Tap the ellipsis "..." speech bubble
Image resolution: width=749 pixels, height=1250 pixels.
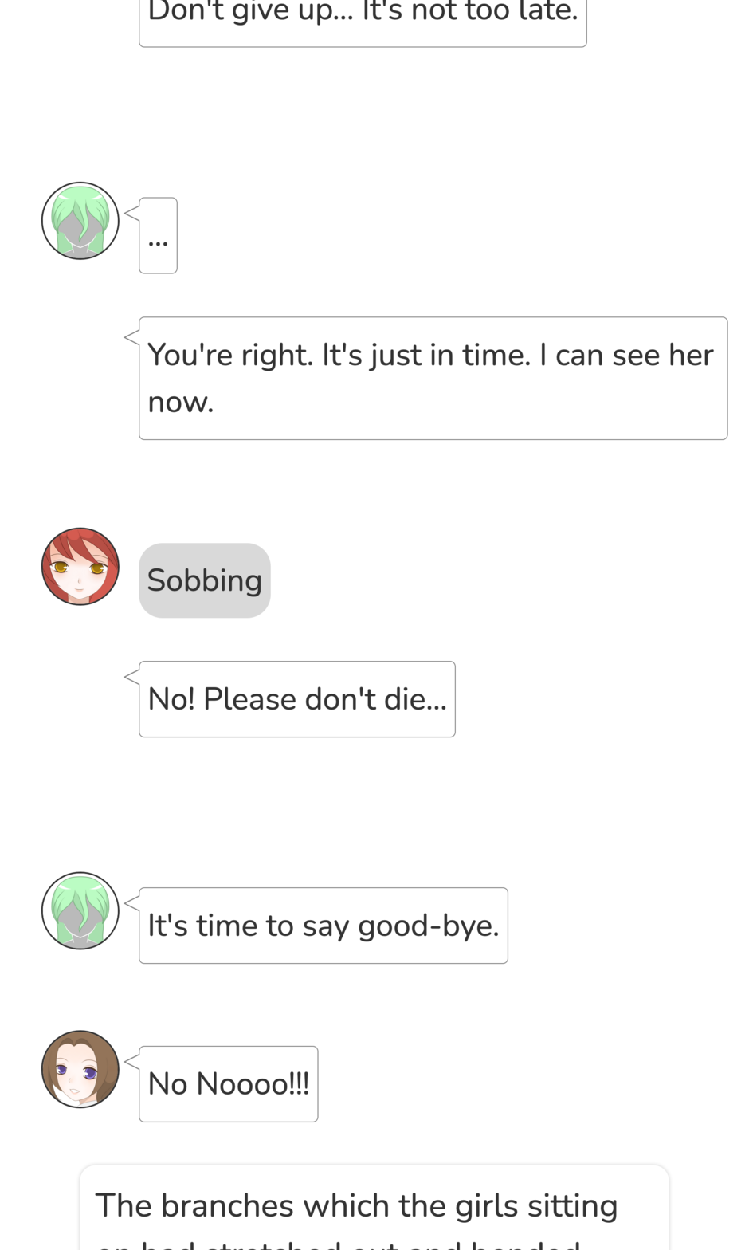[158, 236]
